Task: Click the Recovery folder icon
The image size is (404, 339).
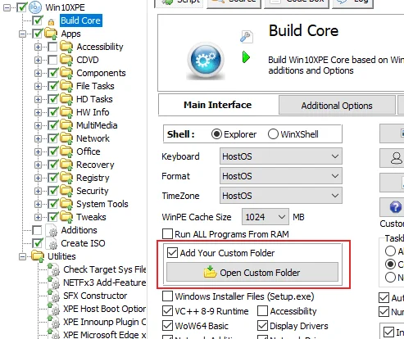Action: pos(66,165)
